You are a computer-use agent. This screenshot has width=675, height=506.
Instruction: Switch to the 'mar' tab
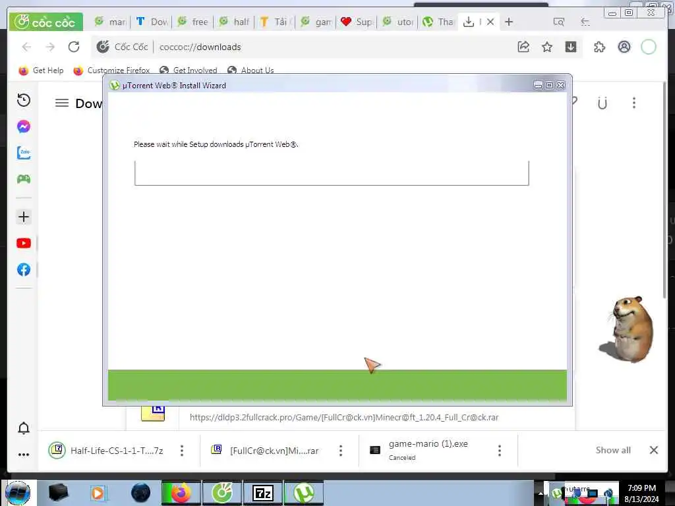pyautogui.click(x=110, y=22)
